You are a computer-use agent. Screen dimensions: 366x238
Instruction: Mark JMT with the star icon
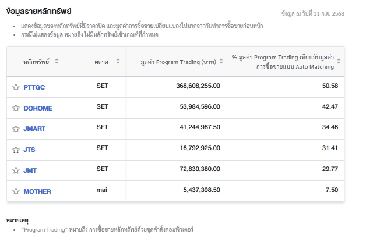16,170
